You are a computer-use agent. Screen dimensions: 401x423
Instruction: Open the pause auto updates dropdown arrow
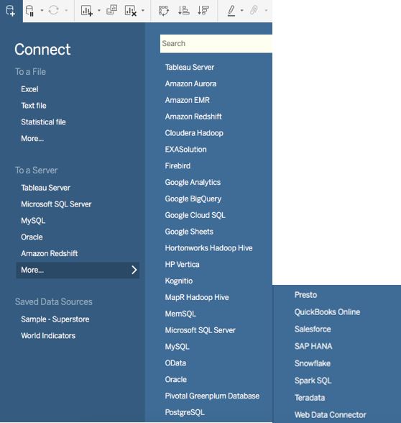pyautogui.click(x=42, y=11)
